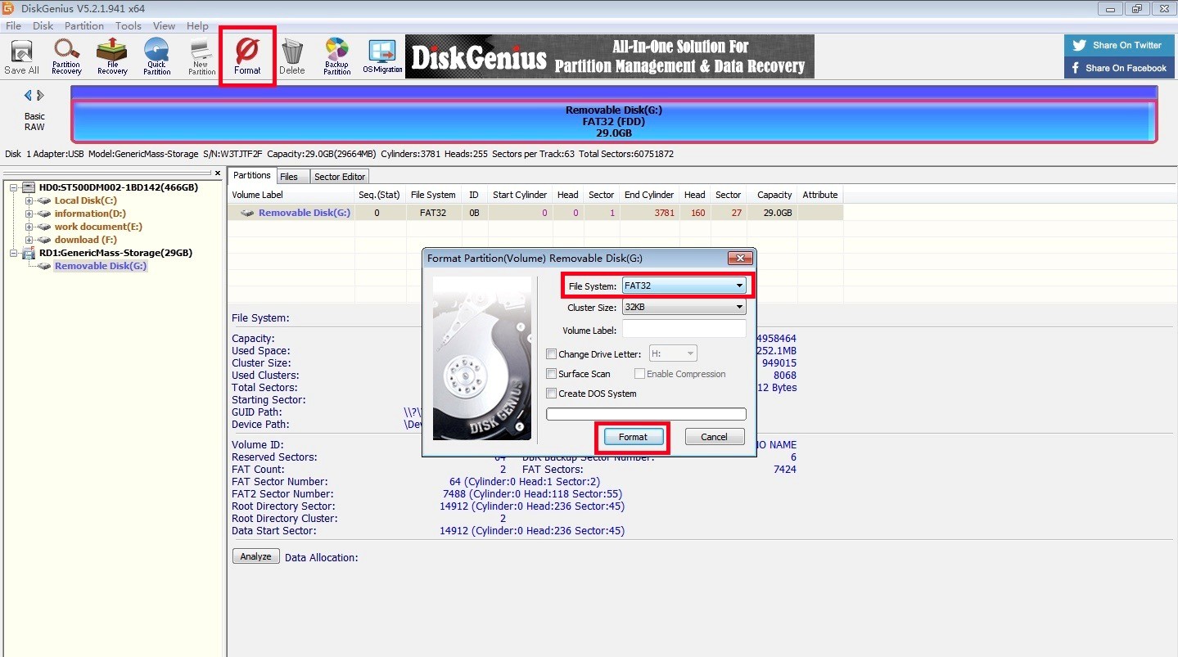
Task: Click the Capacity column header
Action: 774,195
